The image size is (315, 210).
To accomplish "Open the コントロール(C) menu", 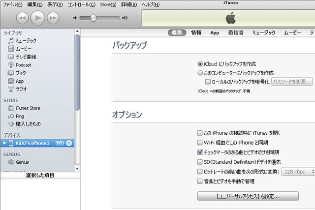I will (81, 4).
